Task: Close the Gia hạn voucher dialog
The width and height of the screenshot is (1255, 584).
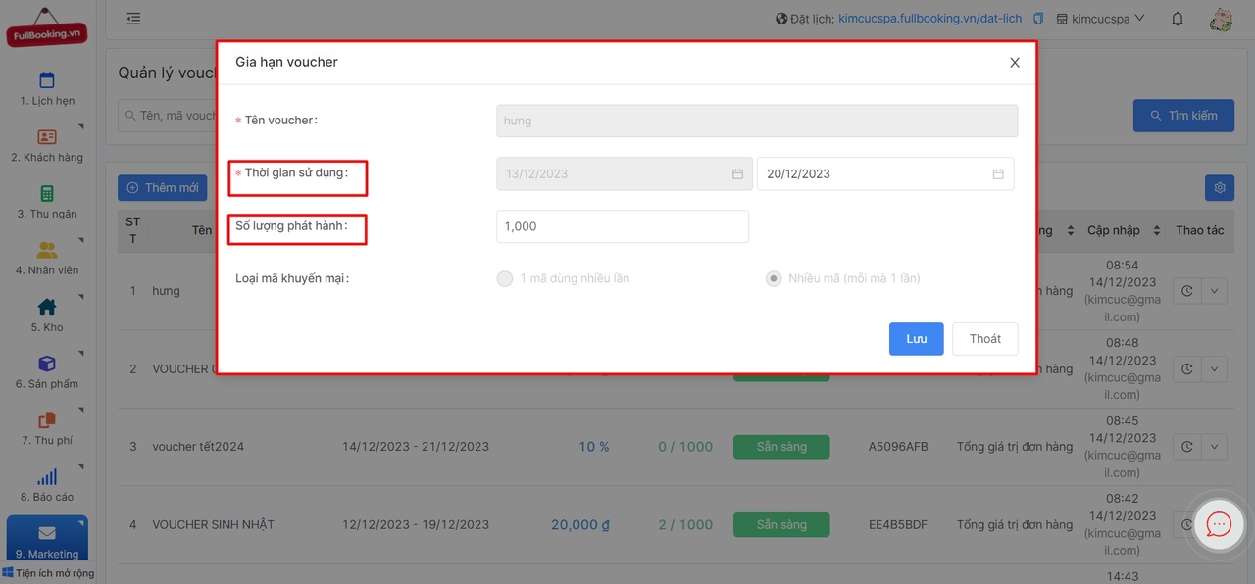Action: [x=1015, y=62]
